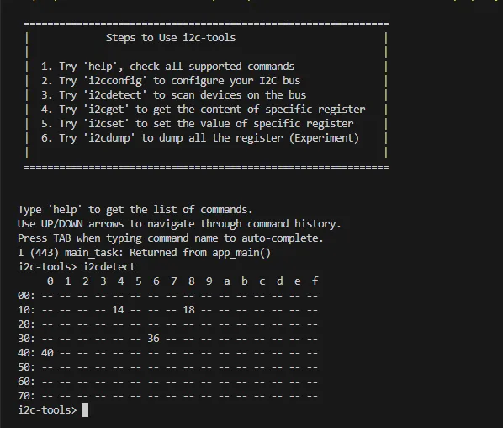Click column header '0' in the table
This screenshot has height=428, width=503.
(x=50, y=281)
